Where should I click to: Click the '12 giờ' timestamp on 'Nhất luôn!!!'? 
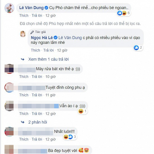50,139
